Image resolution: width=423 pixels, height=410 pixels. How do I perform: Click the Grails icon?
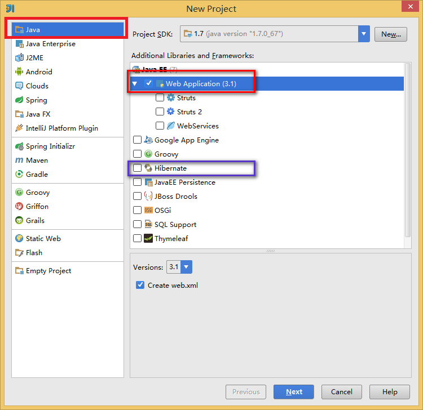19,220
